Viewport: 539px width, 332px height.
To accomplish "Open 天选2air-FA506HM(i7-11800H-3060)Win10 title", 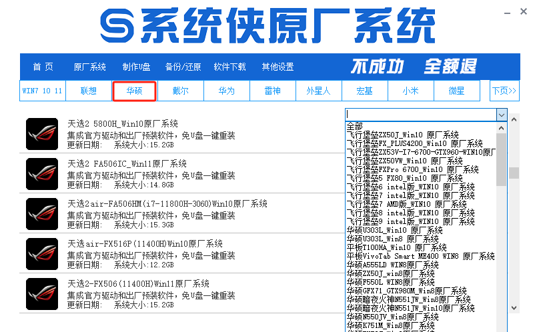I will click(x=167, y=203).
